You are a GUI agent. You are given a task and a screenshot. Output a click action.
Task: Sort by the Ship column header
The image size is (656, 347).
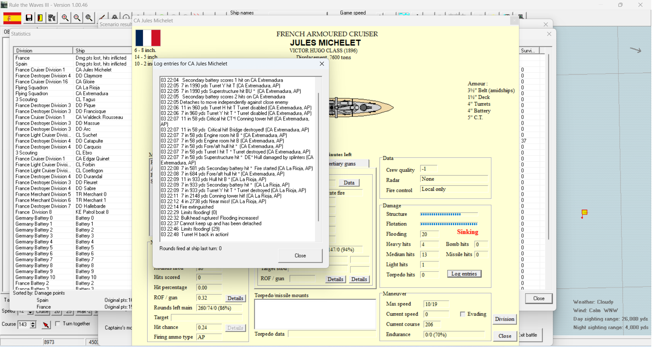102,50
